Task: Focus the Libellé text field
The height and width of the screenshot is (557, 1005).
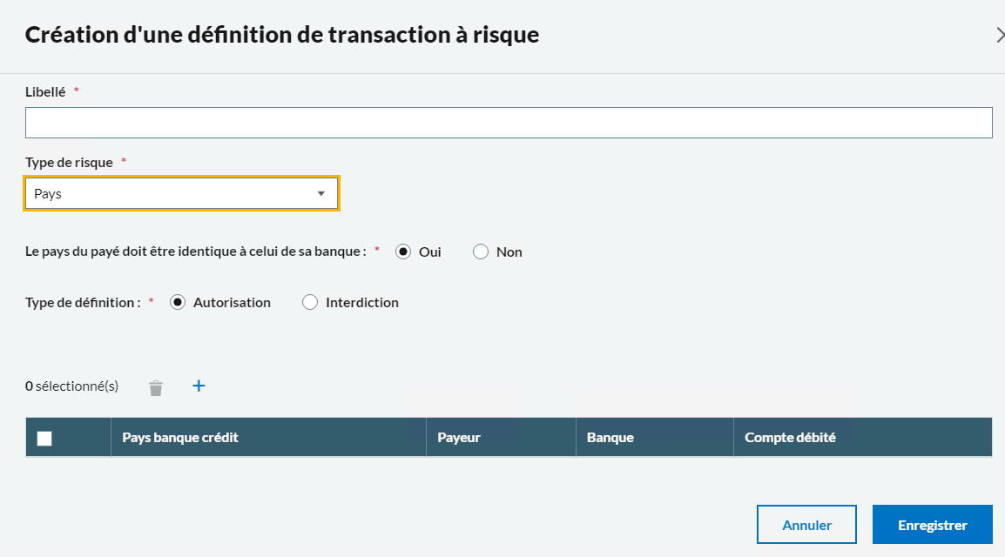Action: 509,124
